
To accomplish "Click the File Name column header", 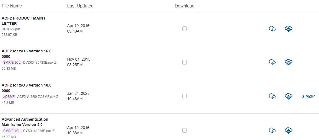I will coord(12,6).
